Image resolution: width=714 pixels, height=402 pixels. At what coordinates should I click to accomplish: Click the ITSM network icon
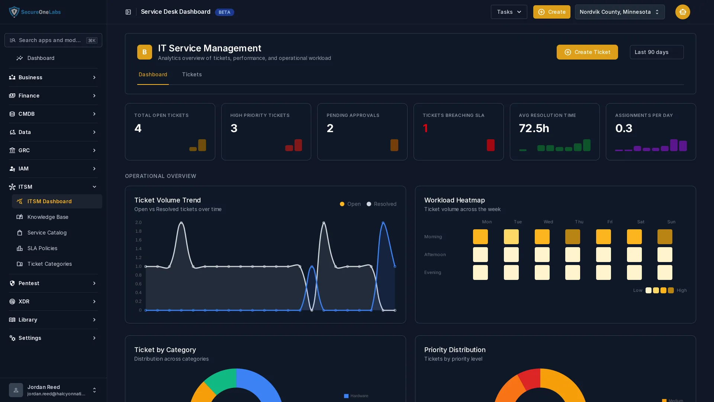pos(12,187)
